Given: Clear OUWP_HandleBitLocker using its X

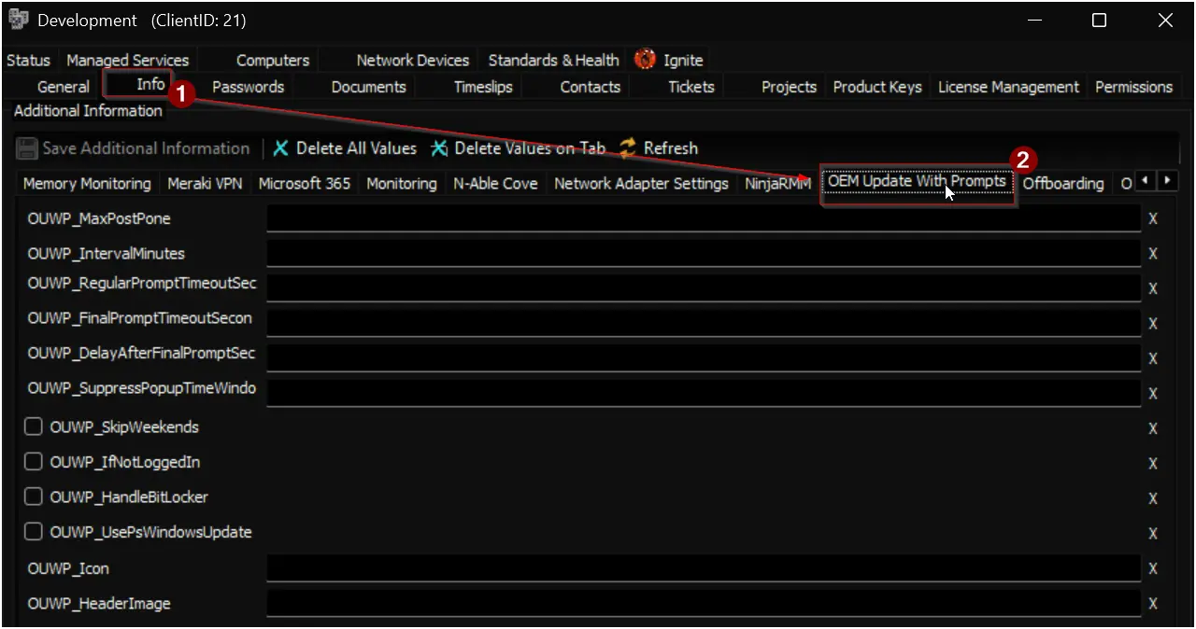Looking at the screenshot, I should 1153,498.
